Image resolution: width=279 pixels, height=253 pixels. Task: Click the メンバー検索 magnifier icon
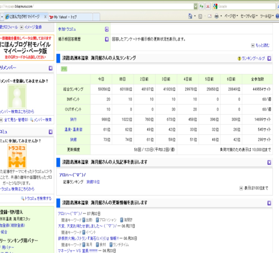[32, 120]
